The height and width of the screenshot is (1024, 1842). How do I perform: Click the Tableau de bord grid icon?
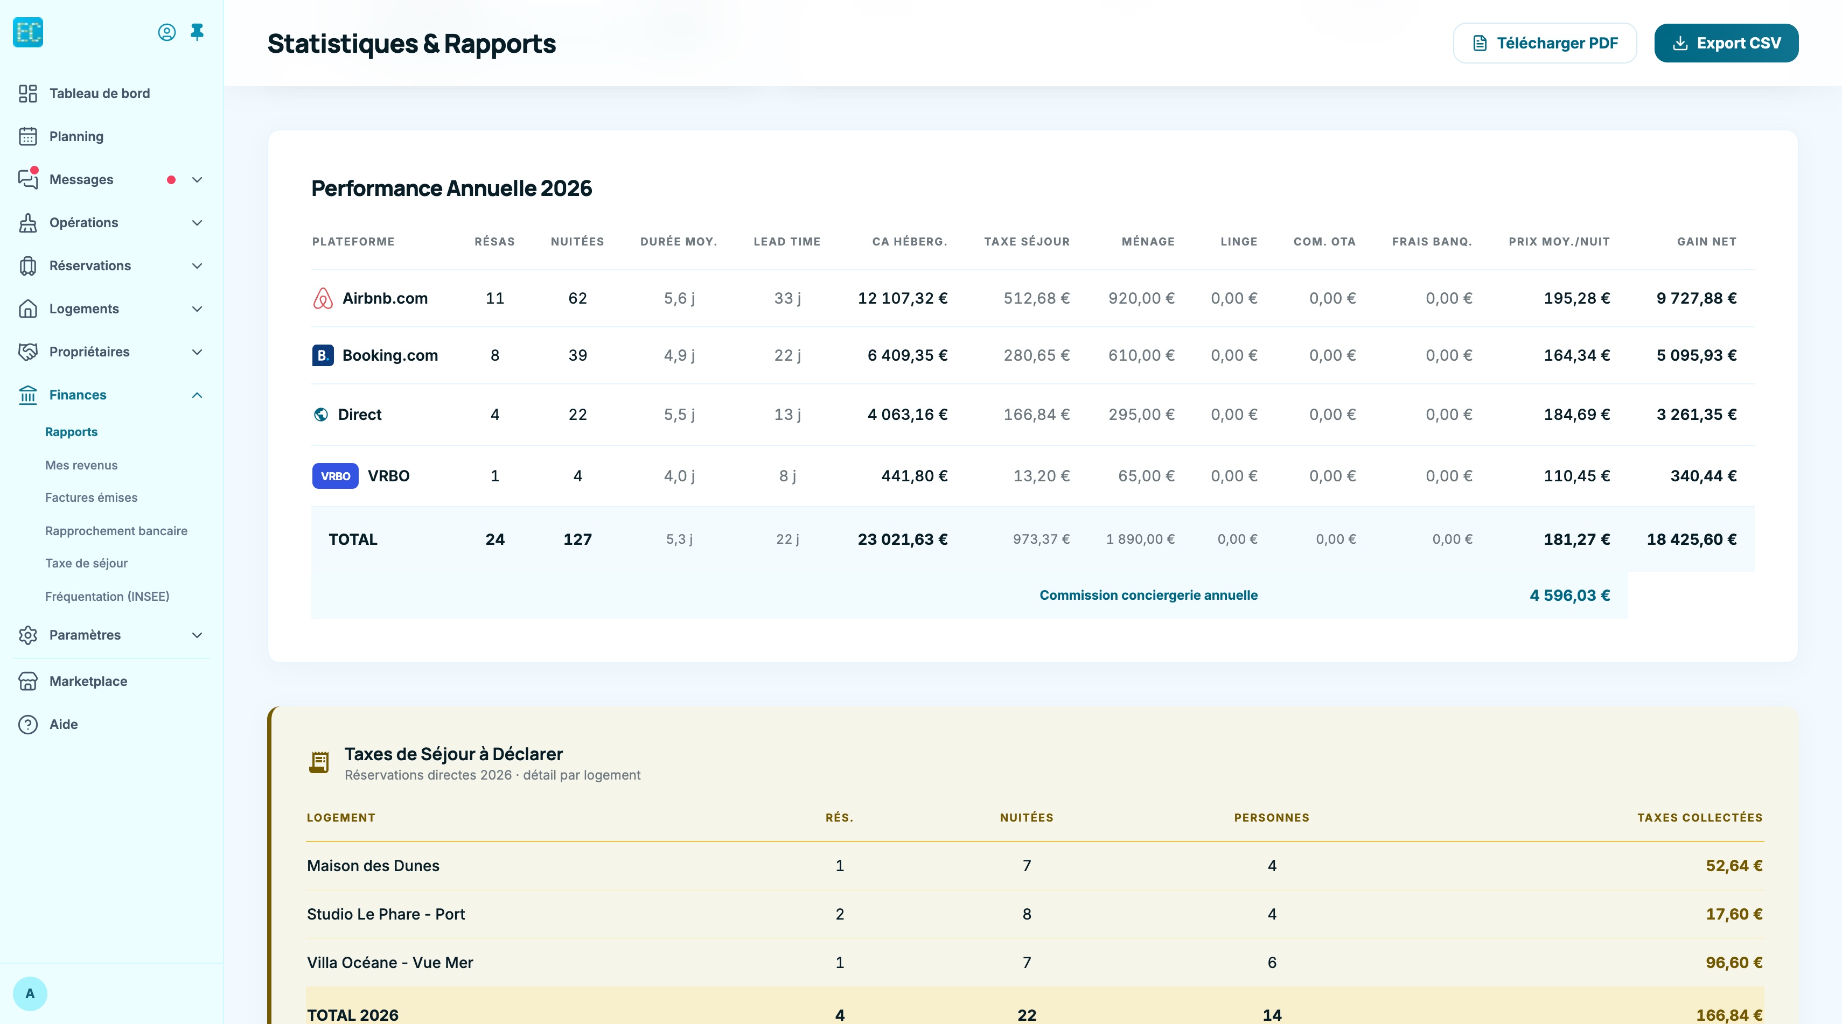[28, 94]
